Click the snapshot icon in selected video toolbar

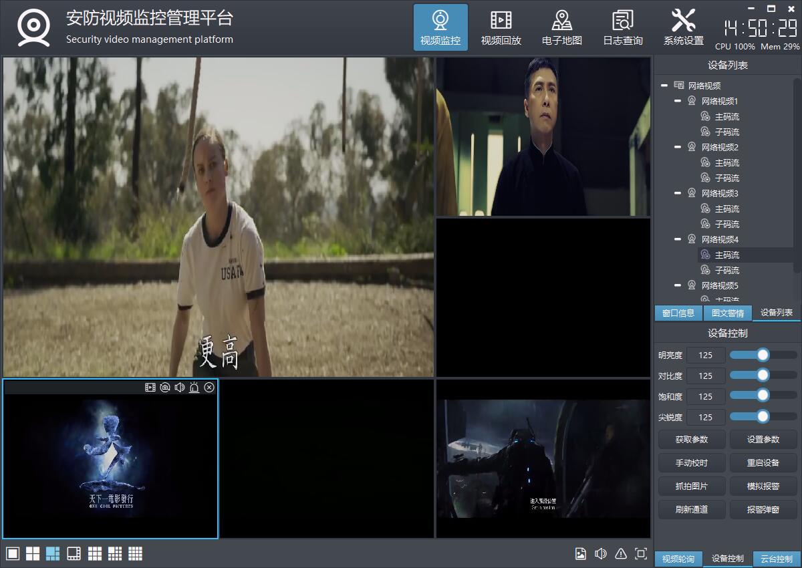[x=165, y=388]
